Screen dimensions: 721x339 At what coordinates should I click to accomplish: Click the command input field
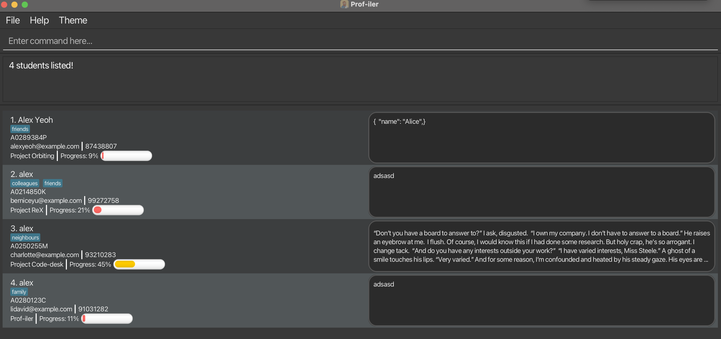[x=360, y=41]
